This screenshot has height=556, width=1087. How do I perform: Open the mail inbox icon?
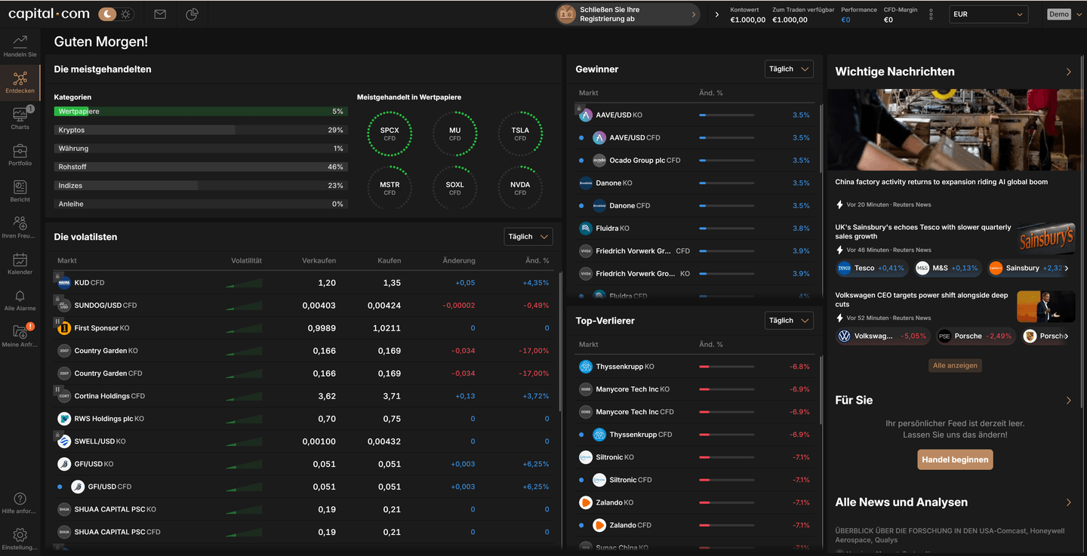[x=159, y=14]
